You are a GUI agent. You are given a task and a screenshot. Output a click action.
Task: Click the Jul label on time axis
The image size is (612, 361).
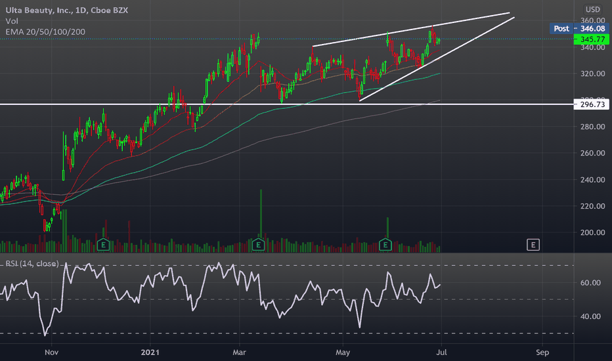441,352
